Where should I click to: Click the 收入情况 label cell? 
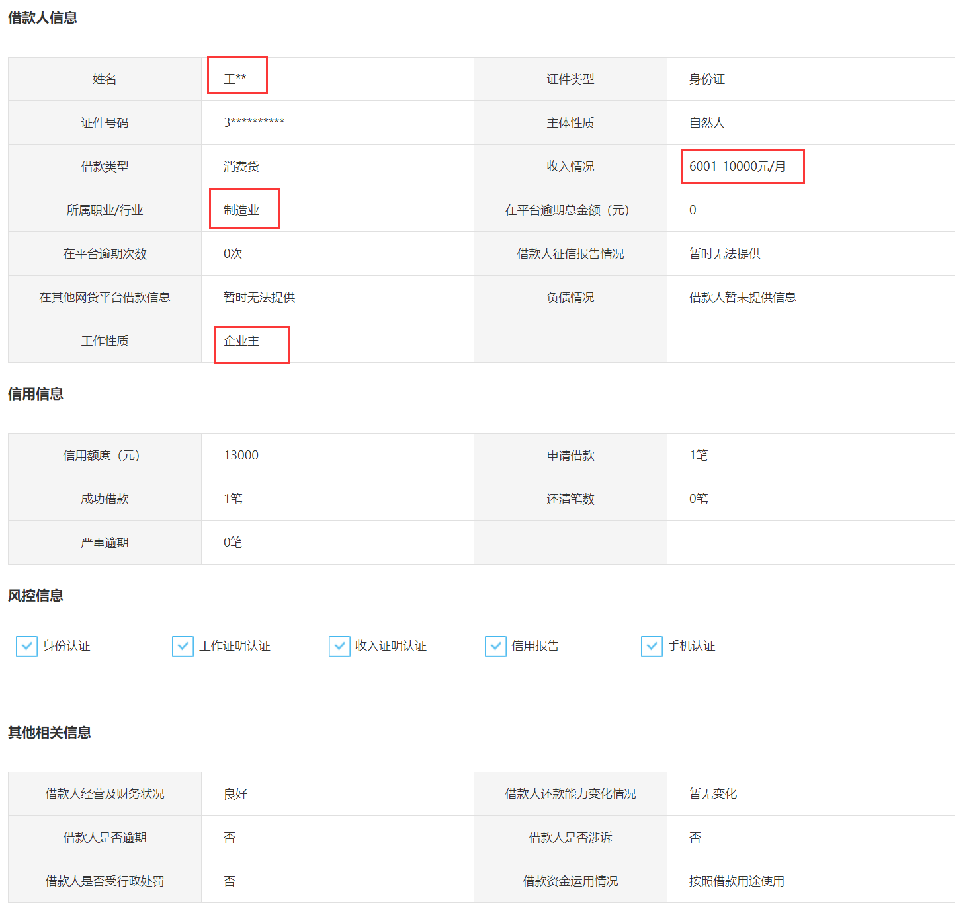pyautogui.click(x=570, y=167)
